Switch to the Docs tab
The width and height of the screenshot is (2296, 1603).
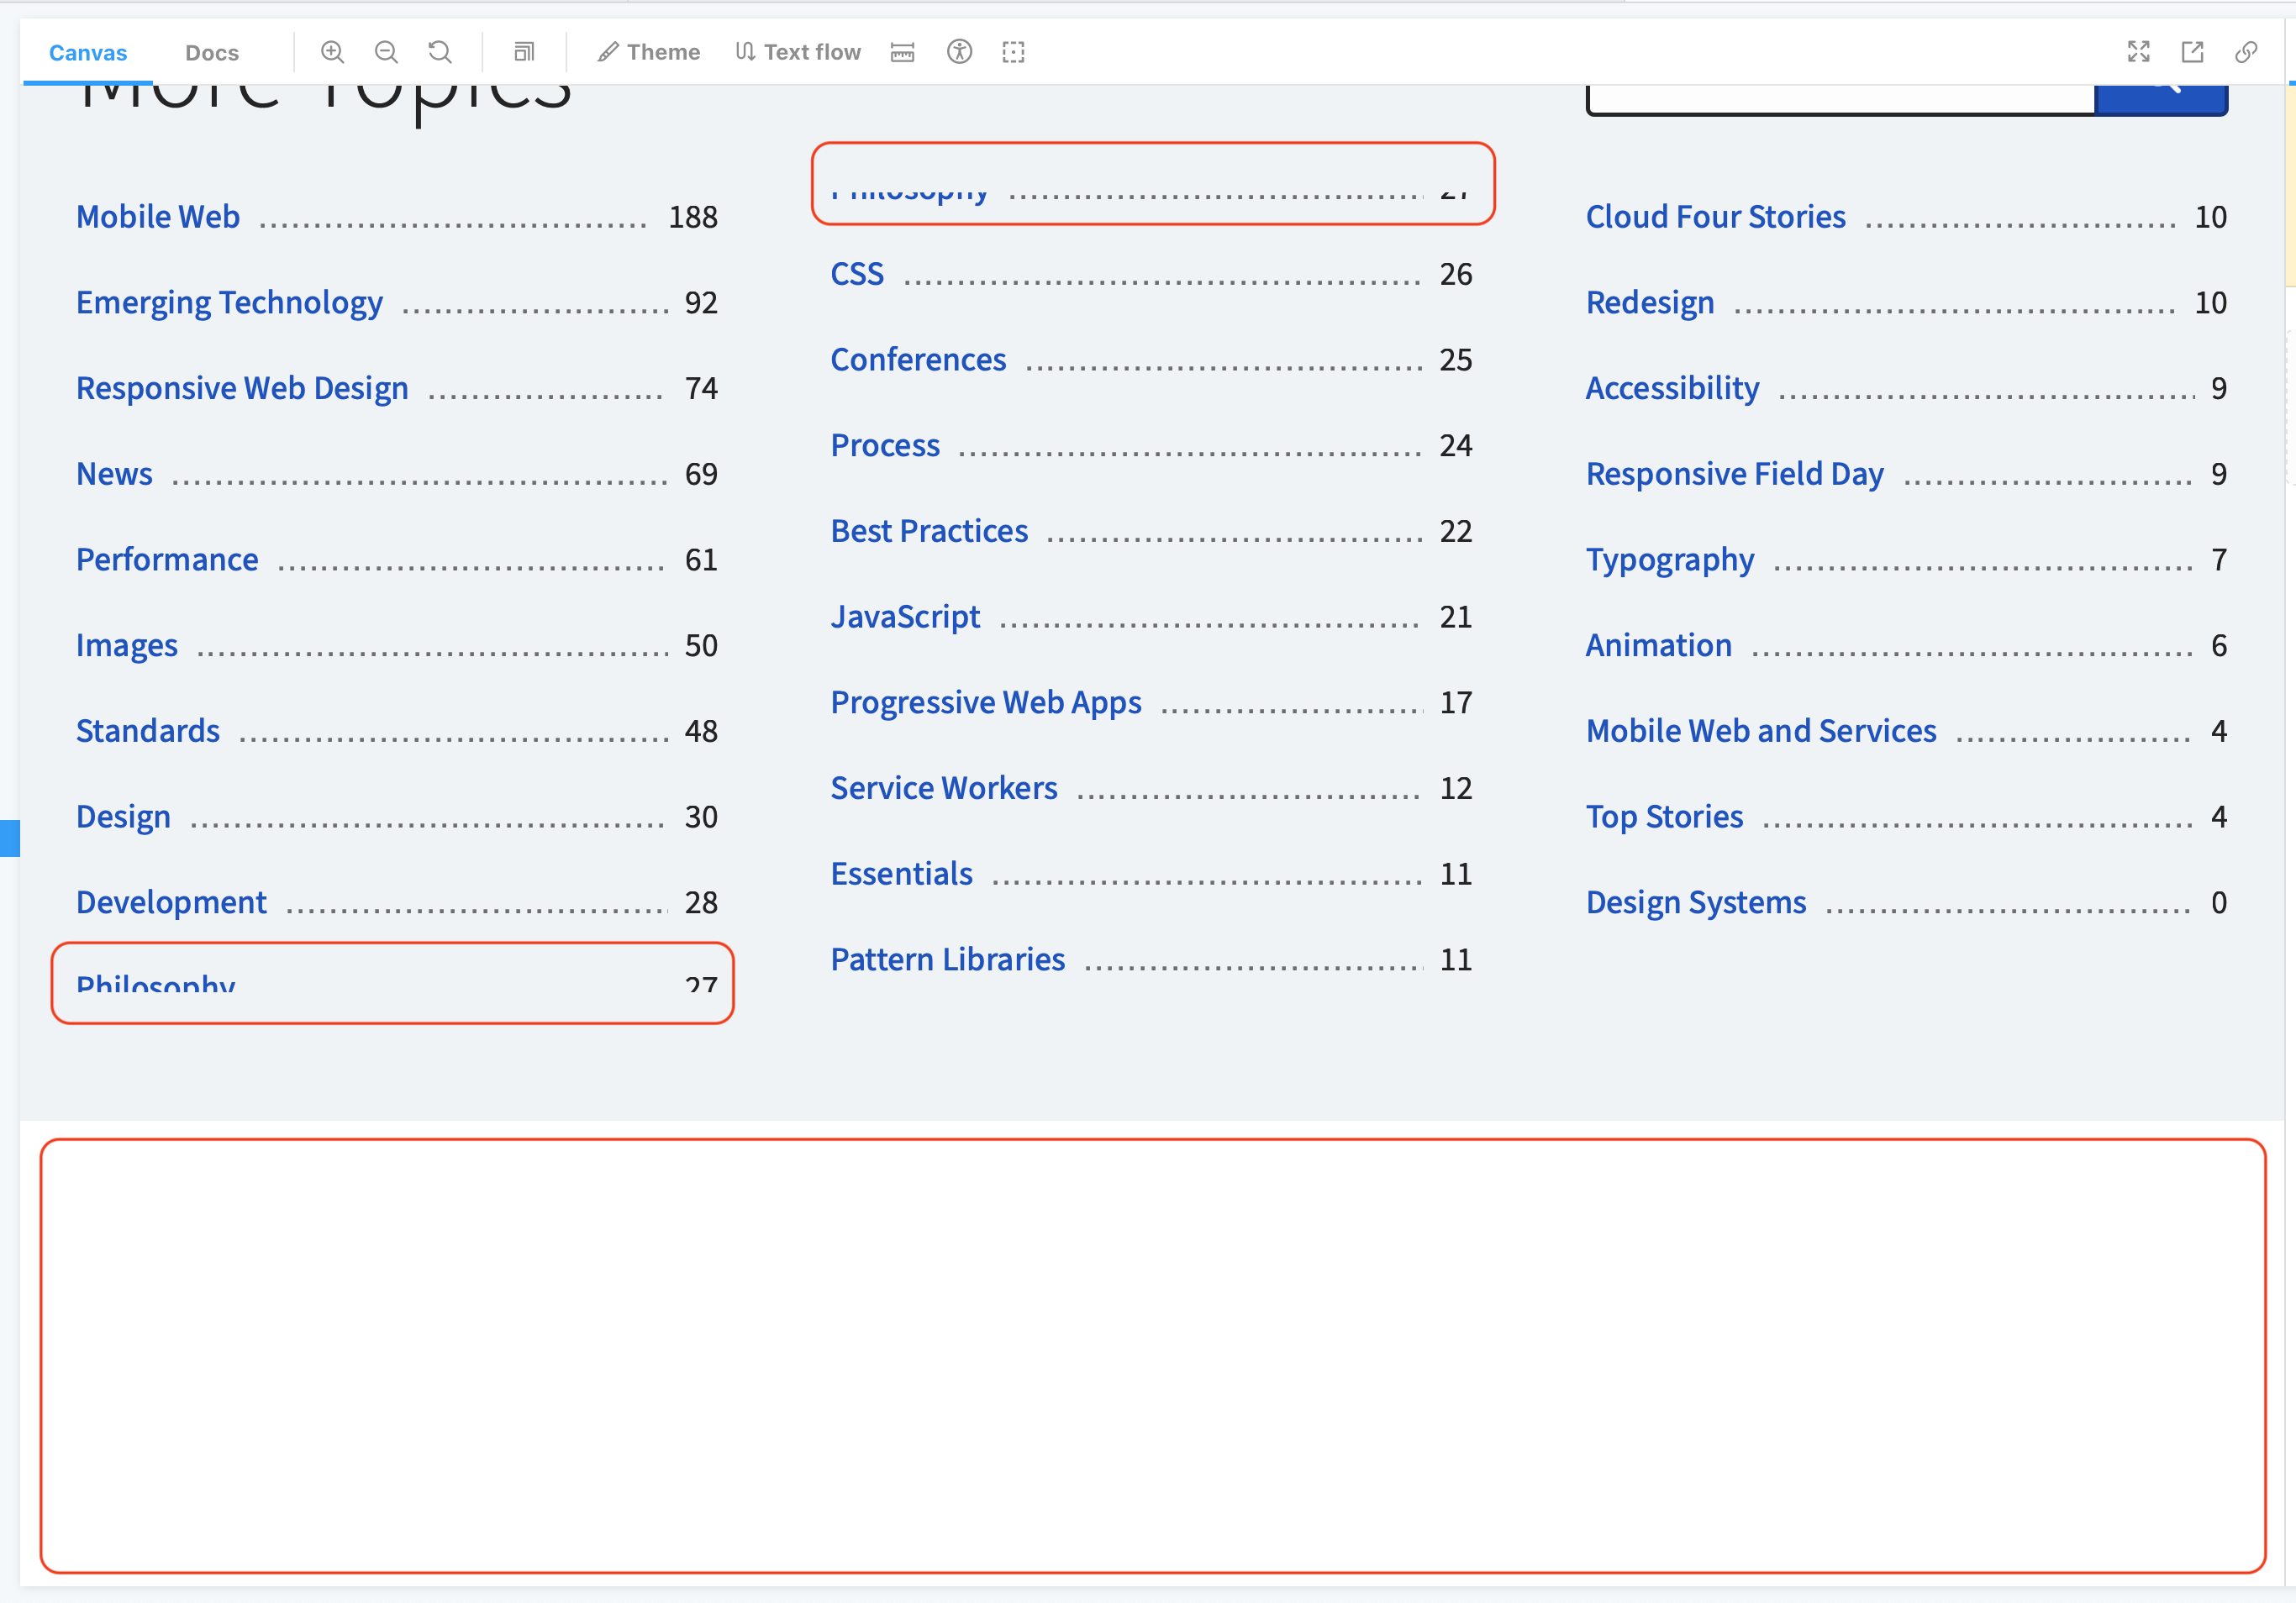click(212, 53)
